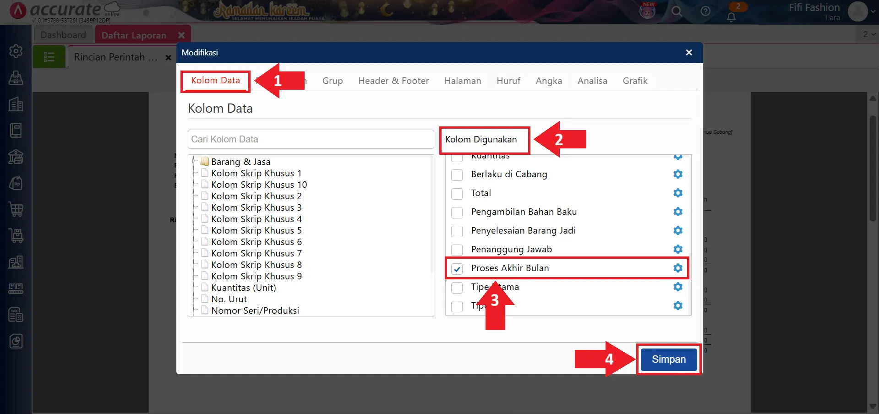Open the notification bell icon
Image resolution: width=879 pixels, height=414 pixels.
coord(731,17)
